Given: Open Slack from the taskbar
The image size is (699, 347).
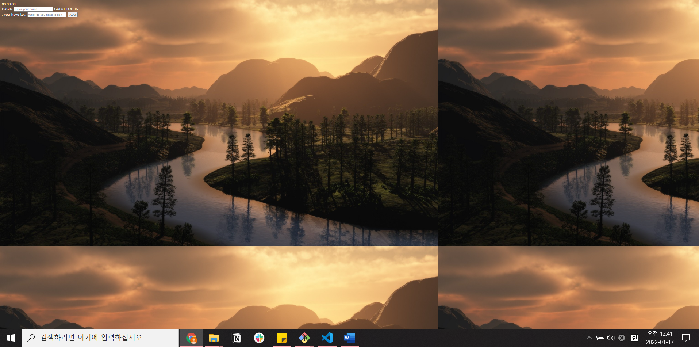Looking at the screenshot, I should pyautogui.click(x=259, y=338).
